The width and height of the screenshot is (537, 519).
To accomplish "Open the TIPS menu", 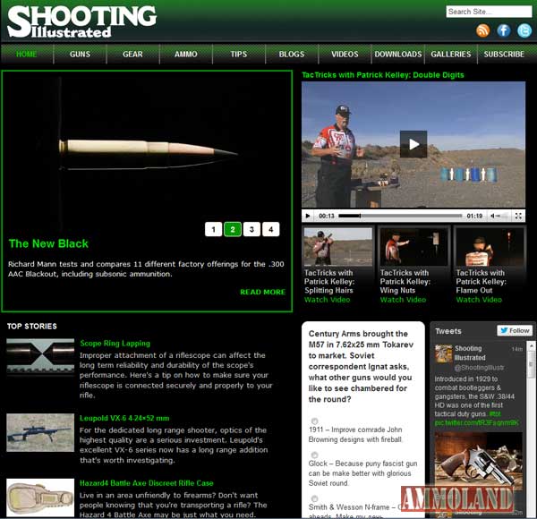I will 239,54.
